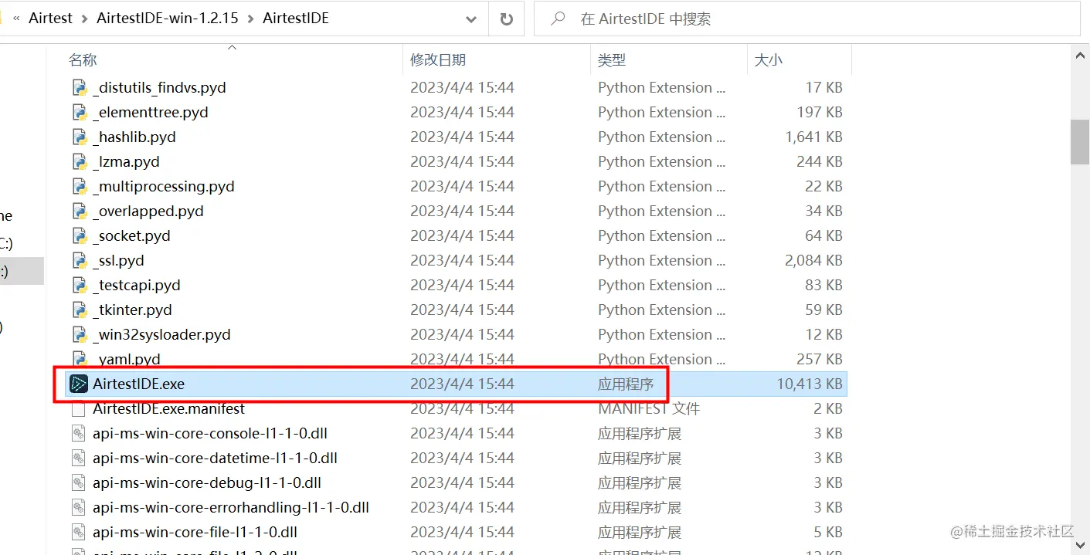
Task: Select file name _hashlib.pyd
Action: pyautogui.click(x=134, y=137)
